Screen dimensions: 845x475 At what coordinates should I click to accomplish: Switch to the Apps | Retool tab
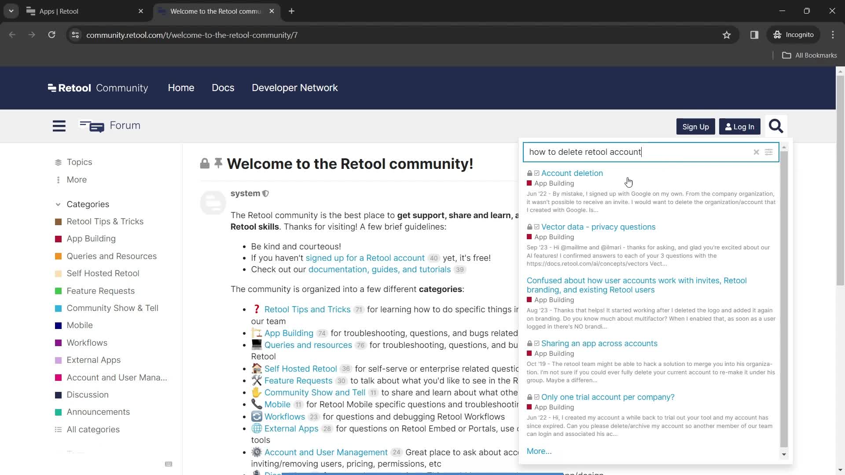(x=84, y=11)
